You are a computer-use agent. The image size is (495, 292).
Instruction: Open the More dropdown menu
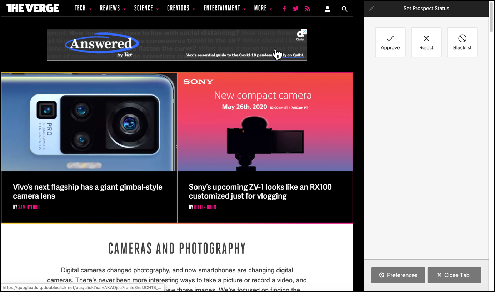[x=263, y=8]
